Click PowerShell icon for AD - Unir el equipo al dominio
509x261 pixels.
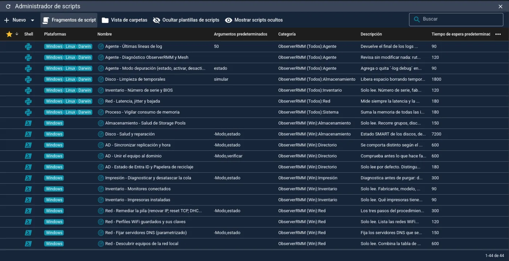[x=28, y=156]
